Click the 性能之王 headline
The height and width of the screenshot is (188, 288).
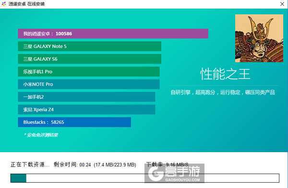pyautogui.click(x=225, y=74)
